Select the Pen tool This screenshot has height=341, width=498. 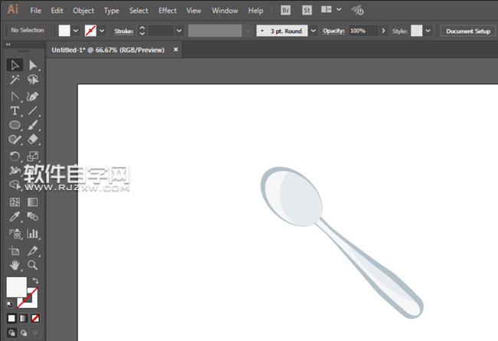coord(15,97)
